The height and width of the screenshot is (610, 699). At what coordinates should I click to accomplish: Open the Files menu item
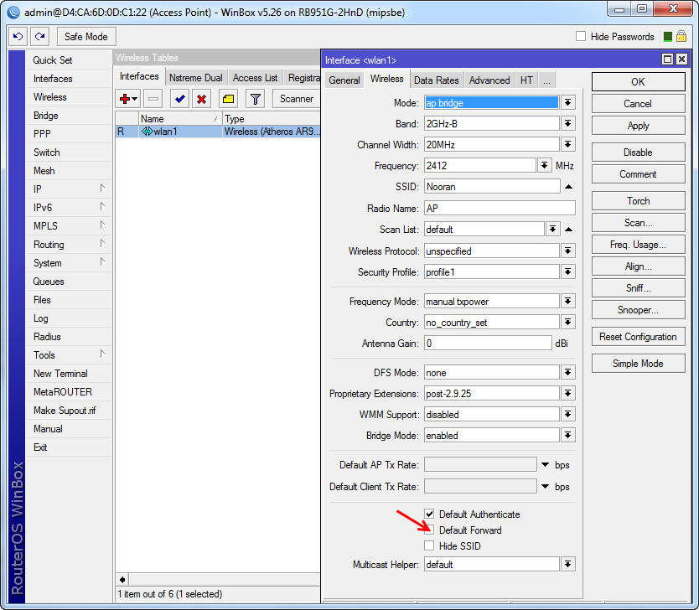pyautogui.click(x=68, y=300)
